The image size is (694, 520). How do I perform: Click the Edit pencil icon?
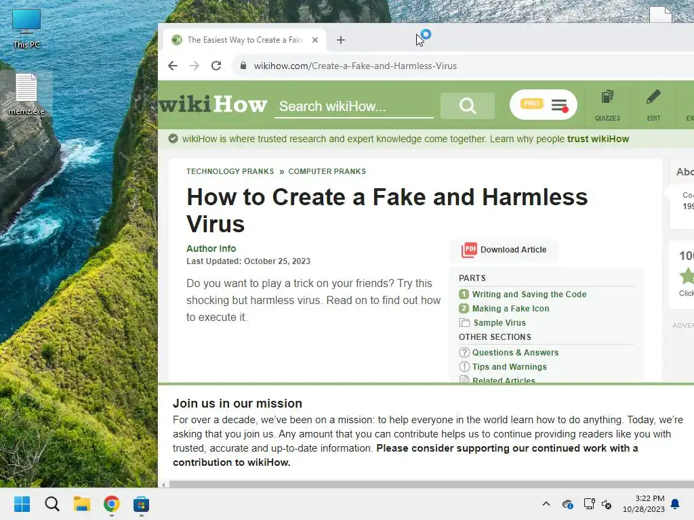click(653, 105)
